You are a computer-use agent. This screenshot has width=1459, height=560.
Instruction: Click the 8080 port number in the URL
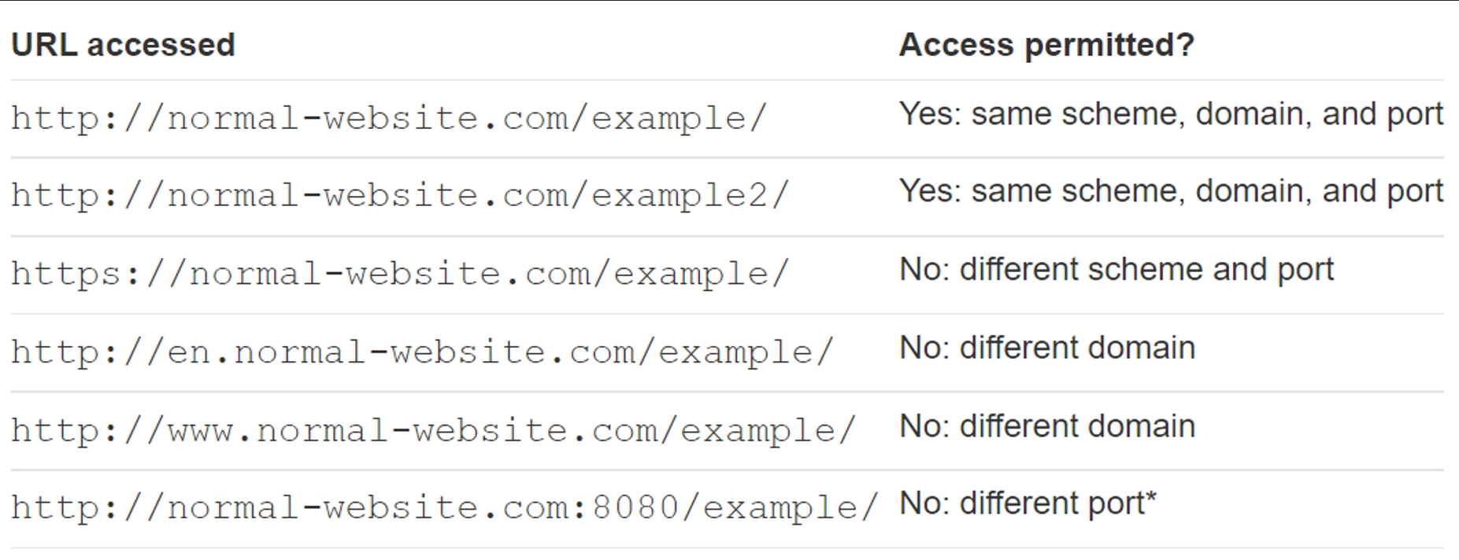click(x=635, y=507)
